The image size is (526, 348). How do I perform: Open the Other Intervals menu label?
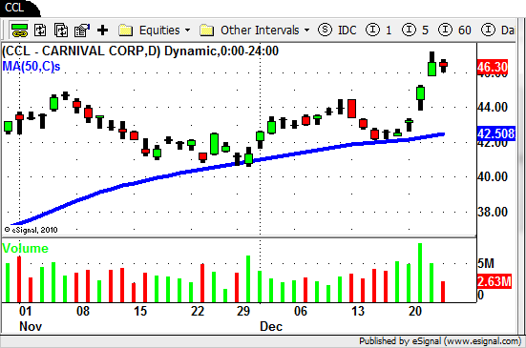coord(260,31)
